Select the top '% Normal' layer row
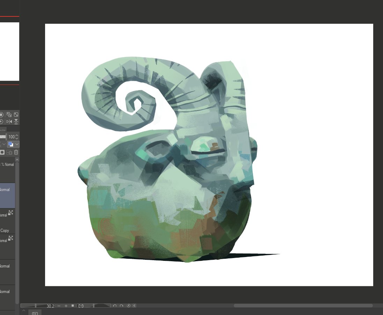 [x=7, y=171]
